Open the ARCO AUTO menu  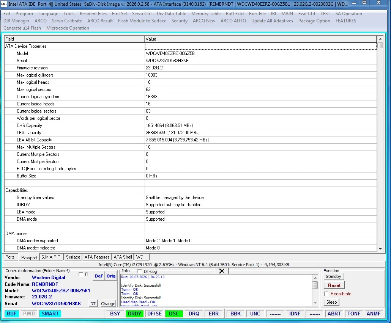pyautogui.click(x=233, y=21)
